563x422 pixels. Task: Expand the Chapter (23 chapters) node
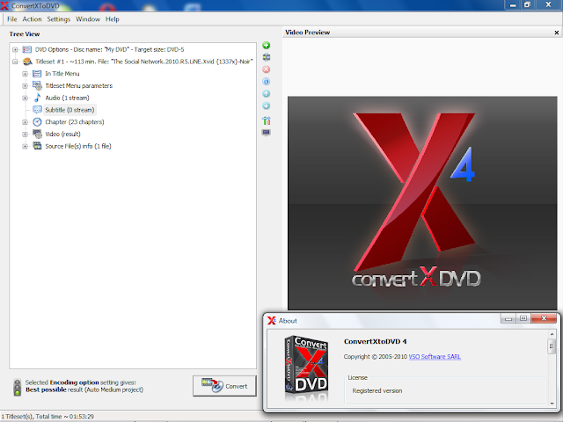click(25, 122)
